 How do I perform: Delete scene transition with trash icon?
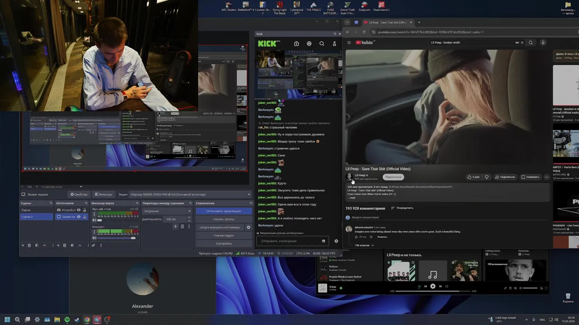coord(182,227)
